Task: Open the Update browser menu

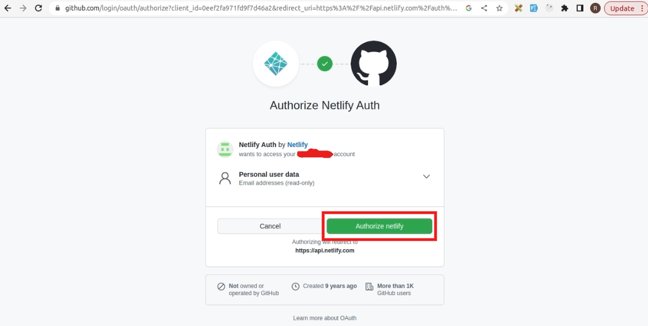Action: pyautogui.click(x=626, y=8)
